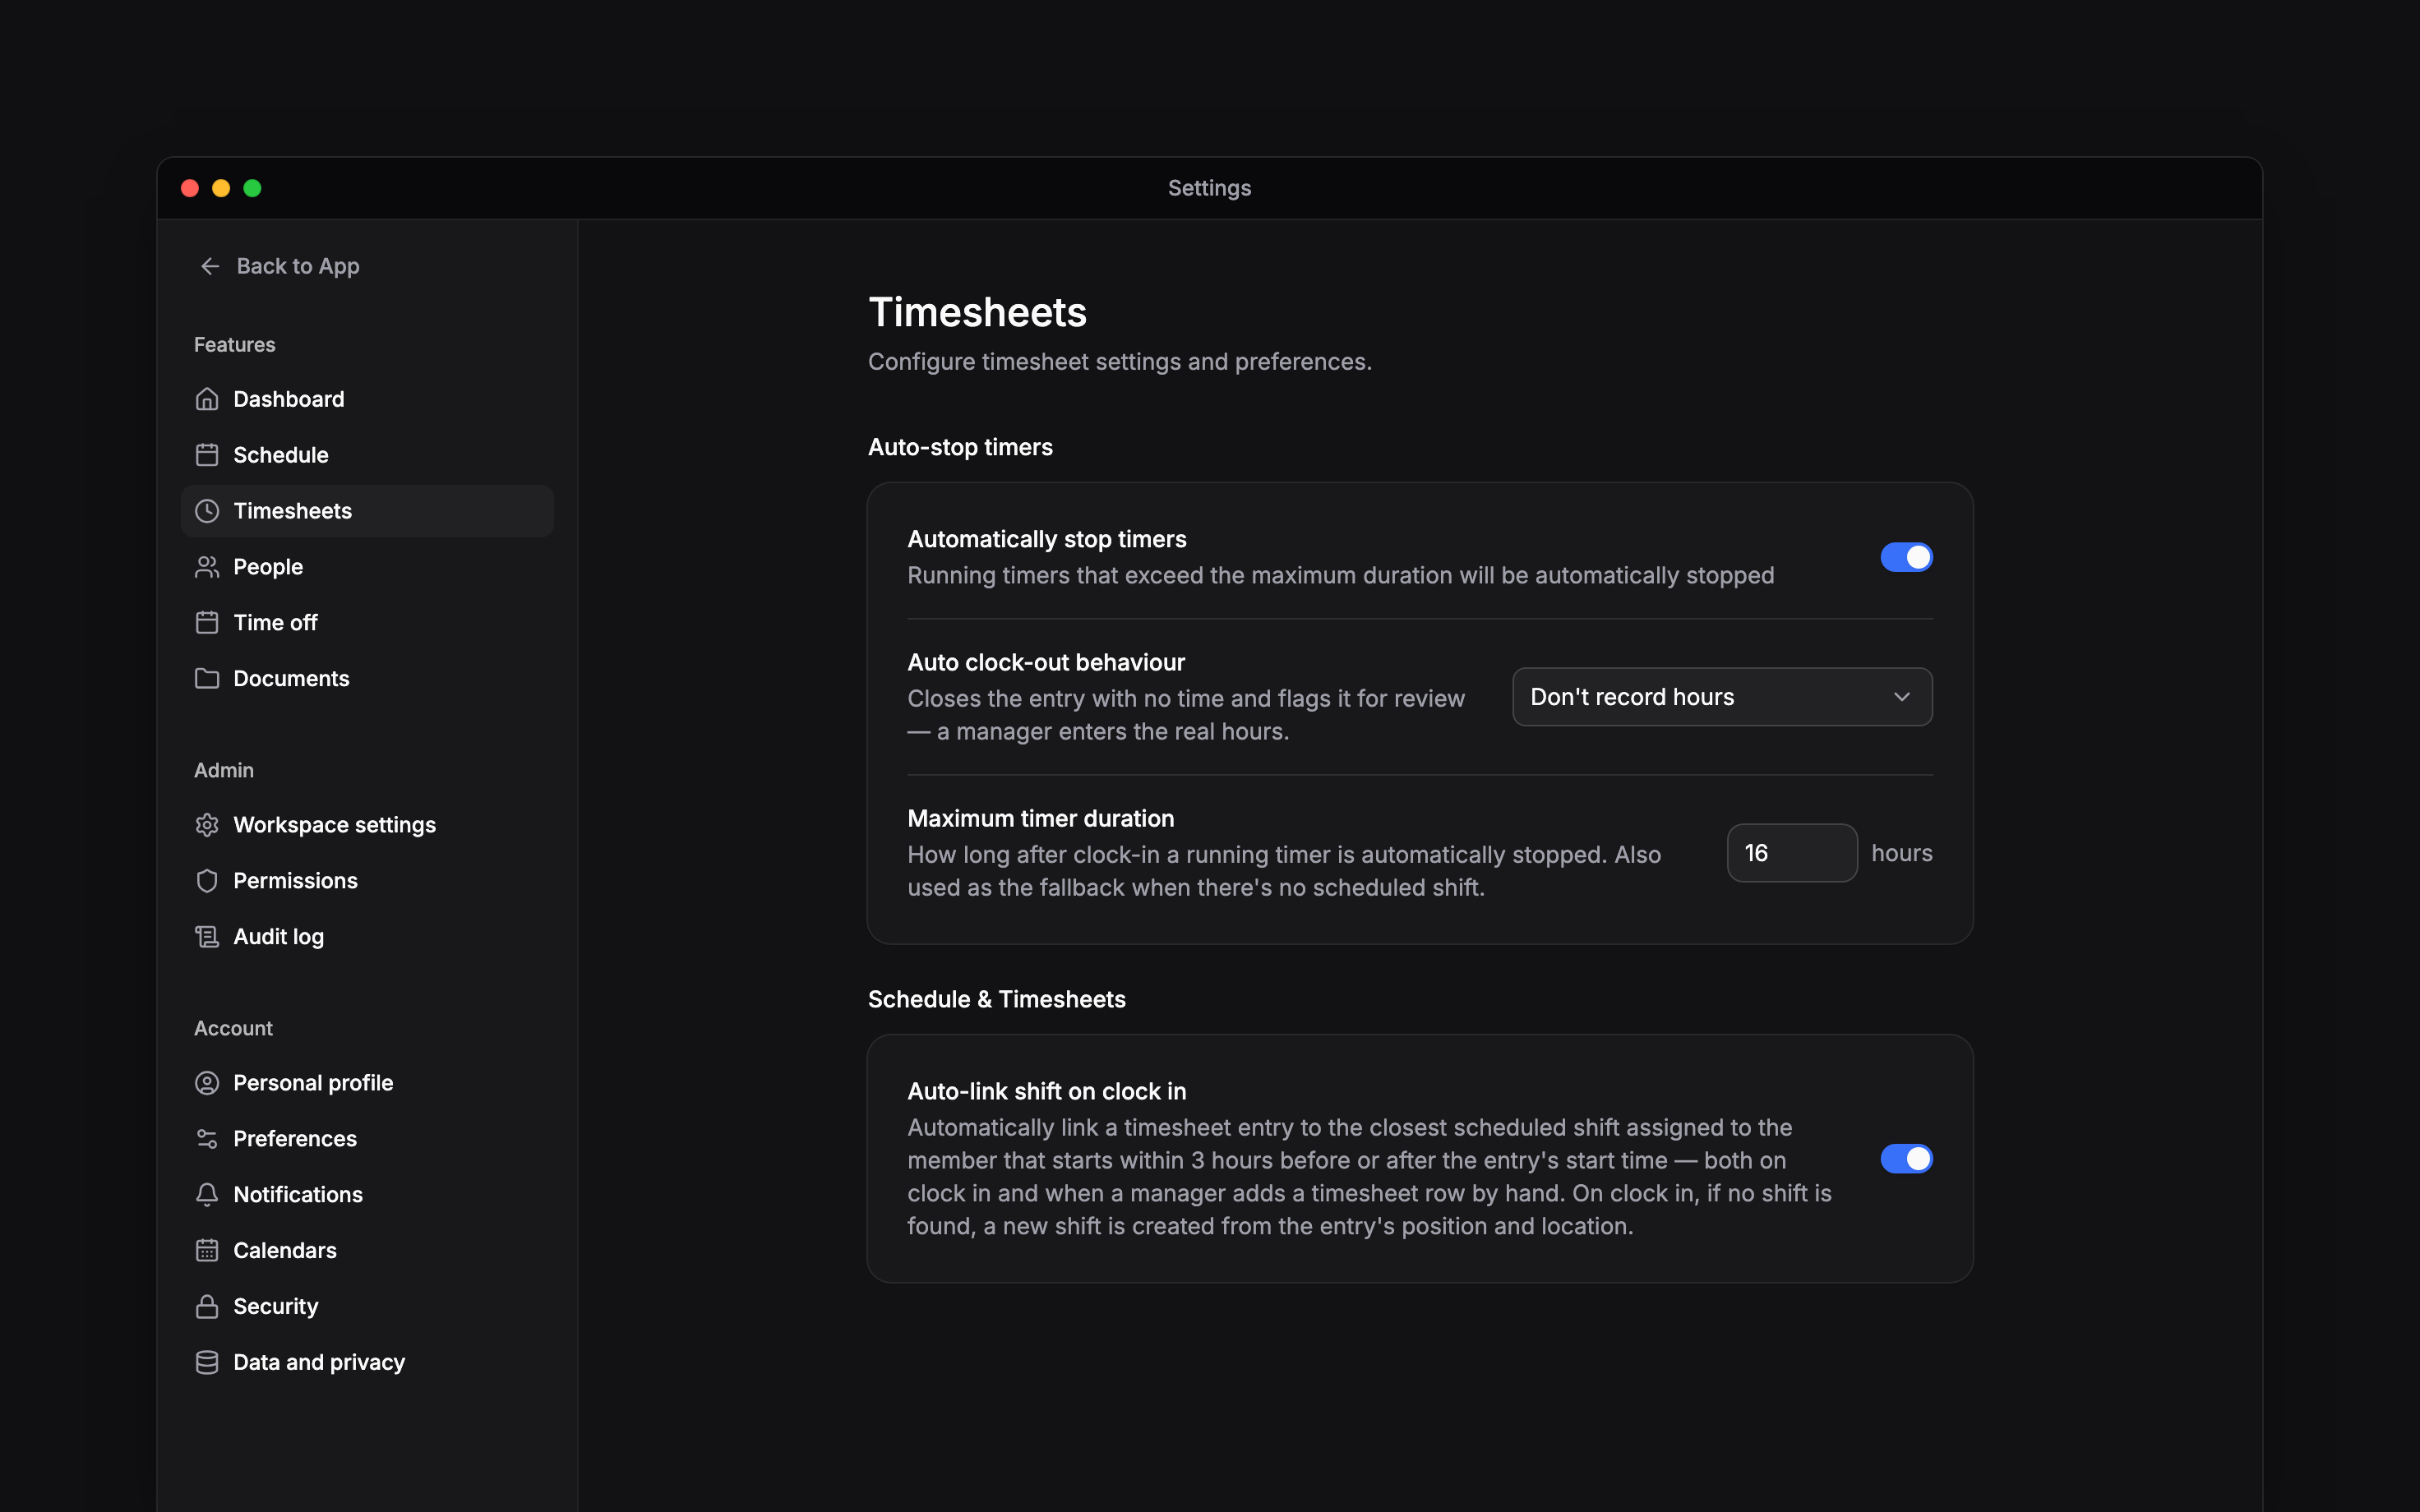2420x1512 pixels.
Task: Click the Workspace settings gear icon
Action: click(x=207, y=825)
